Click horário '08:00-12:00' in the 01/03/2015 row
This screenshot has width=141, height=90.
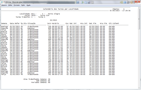click(x=57, y=26)
